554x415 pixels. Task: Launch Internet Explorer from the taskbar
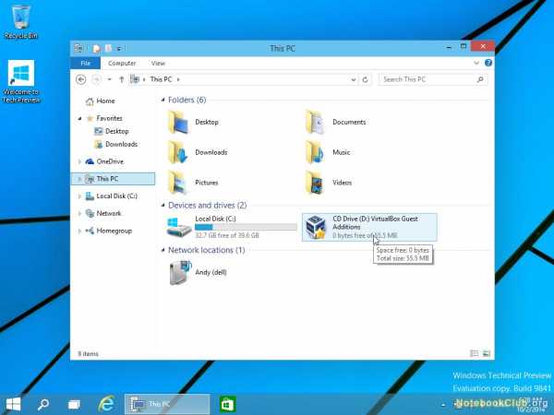[107, 403]
